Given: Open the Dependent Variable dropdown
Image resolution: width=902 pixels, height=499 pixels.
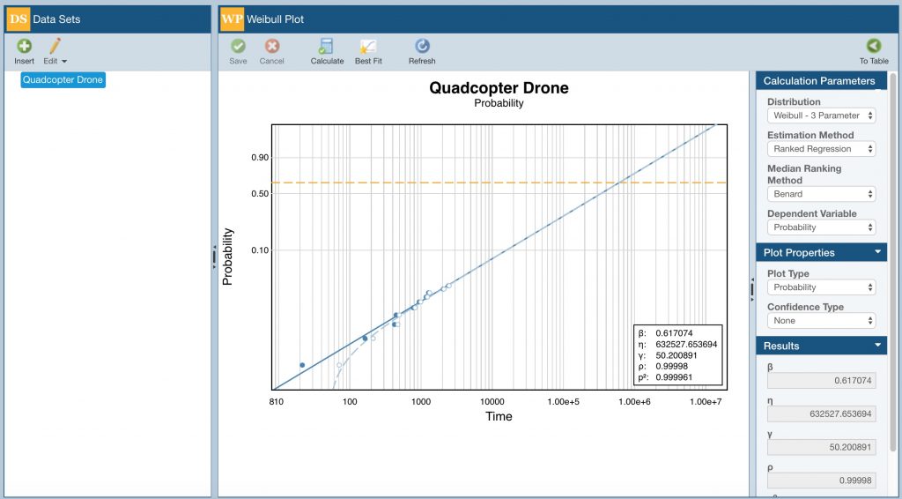Looking at the screenshot, I should coord(822,227).
